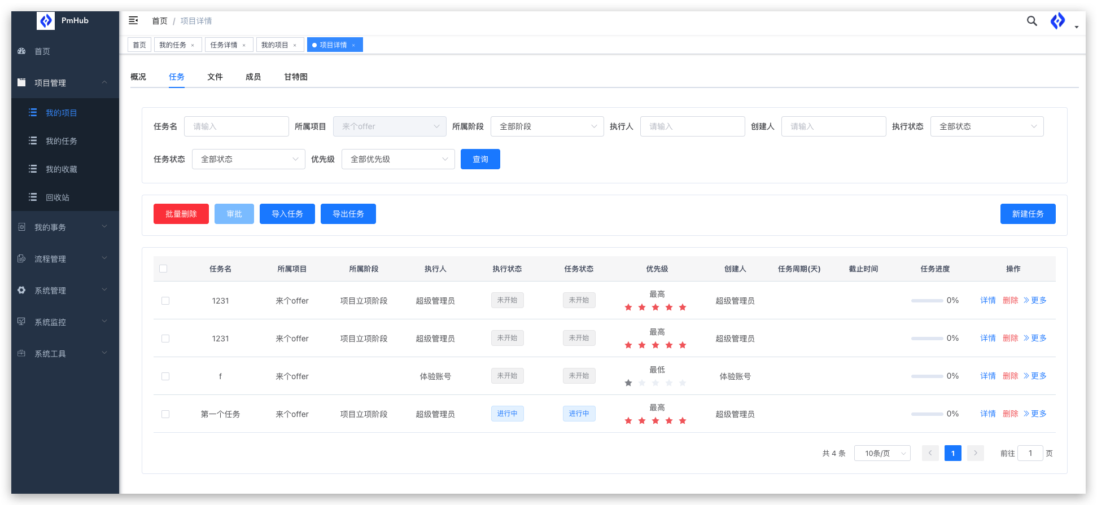Image resolution: width=1097 pixels, height=505 pixels.
Task: Click the 首页 dashboard icon in sidebar
Action: click(22, 51)
